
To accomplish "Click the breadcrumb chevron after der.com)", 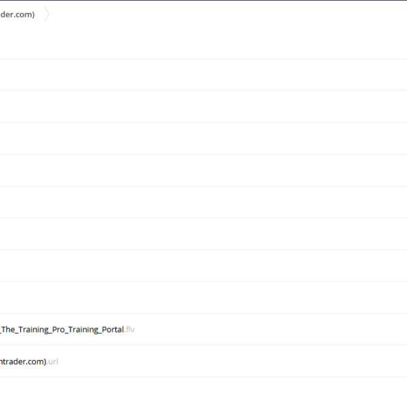I will (47, 14).
